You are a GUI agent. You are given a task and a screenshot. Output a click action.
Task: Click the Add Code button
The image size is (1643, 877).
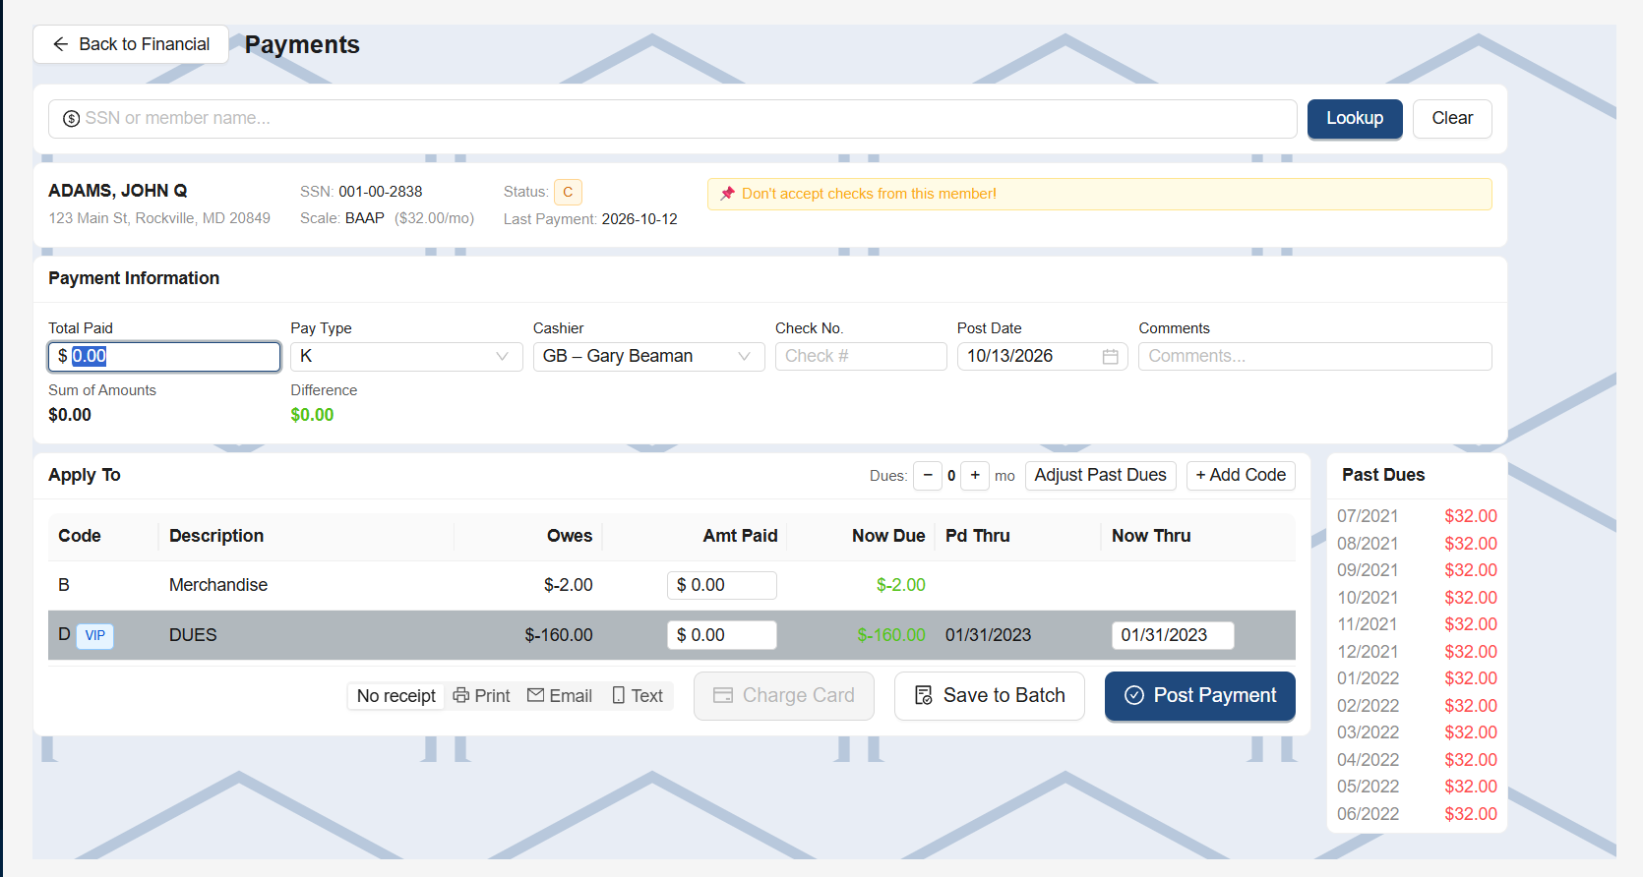point(1241,476)
